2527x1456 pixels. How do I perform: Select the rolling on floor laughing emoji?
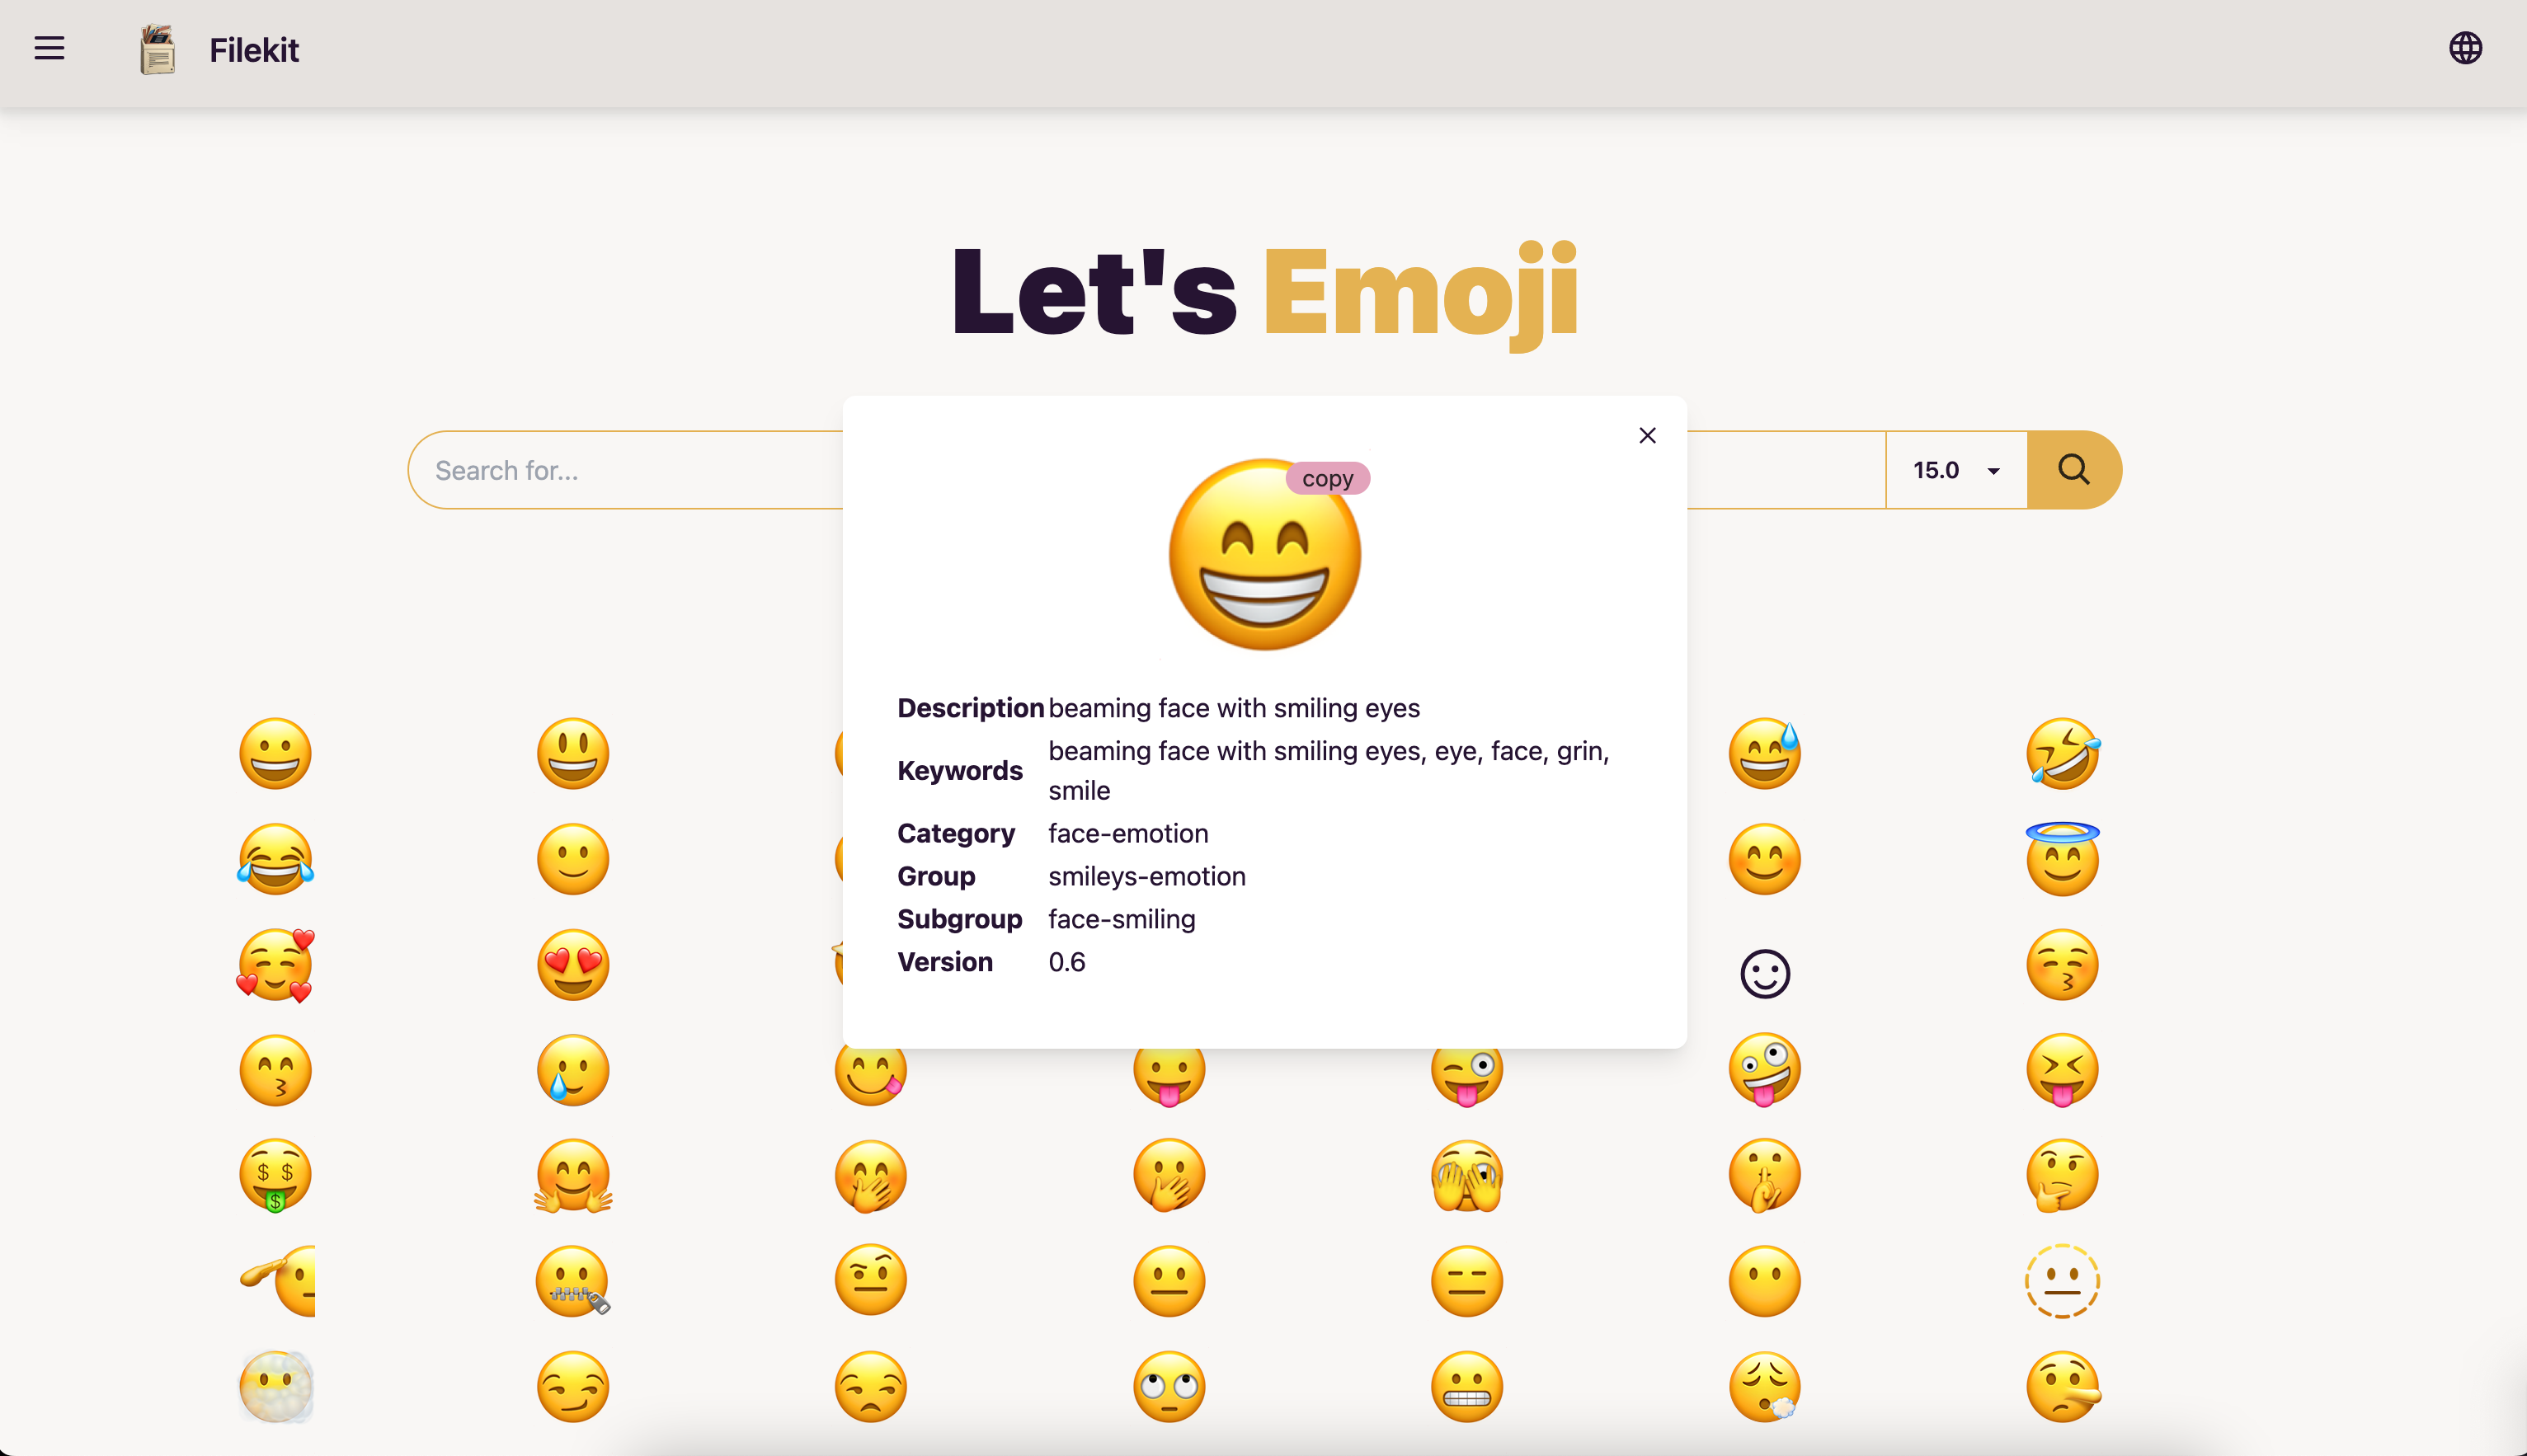2062,753
